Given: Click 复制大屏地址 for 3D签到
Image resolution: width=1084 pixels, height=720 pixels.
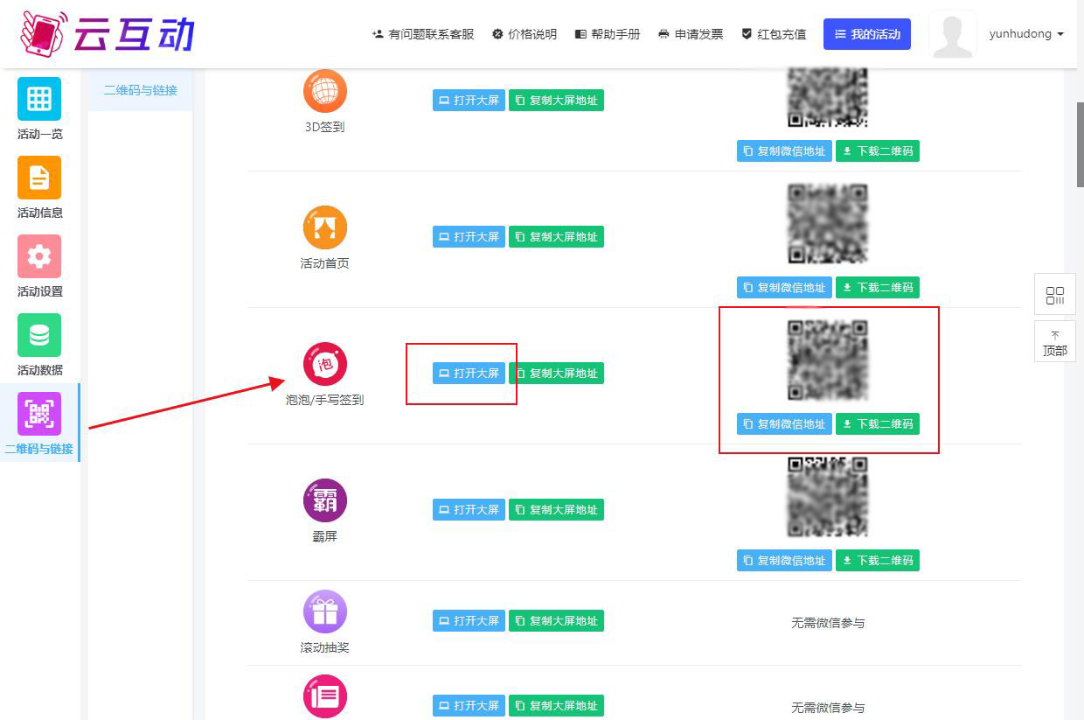Looking at the screenshot, I should click(556, 101).
